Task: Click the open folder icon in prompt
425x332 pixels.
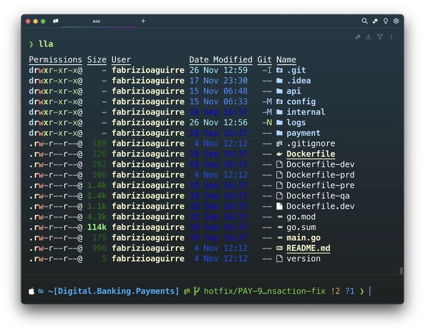Action: 41,291
